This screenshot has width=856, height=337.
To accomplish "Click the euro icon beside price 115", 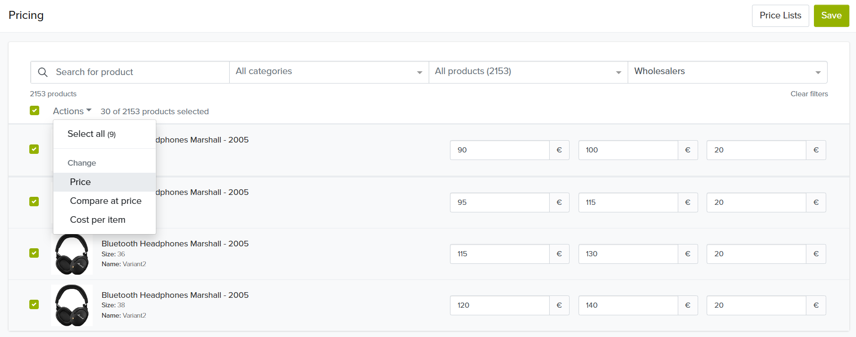I will tap(559, 254).
